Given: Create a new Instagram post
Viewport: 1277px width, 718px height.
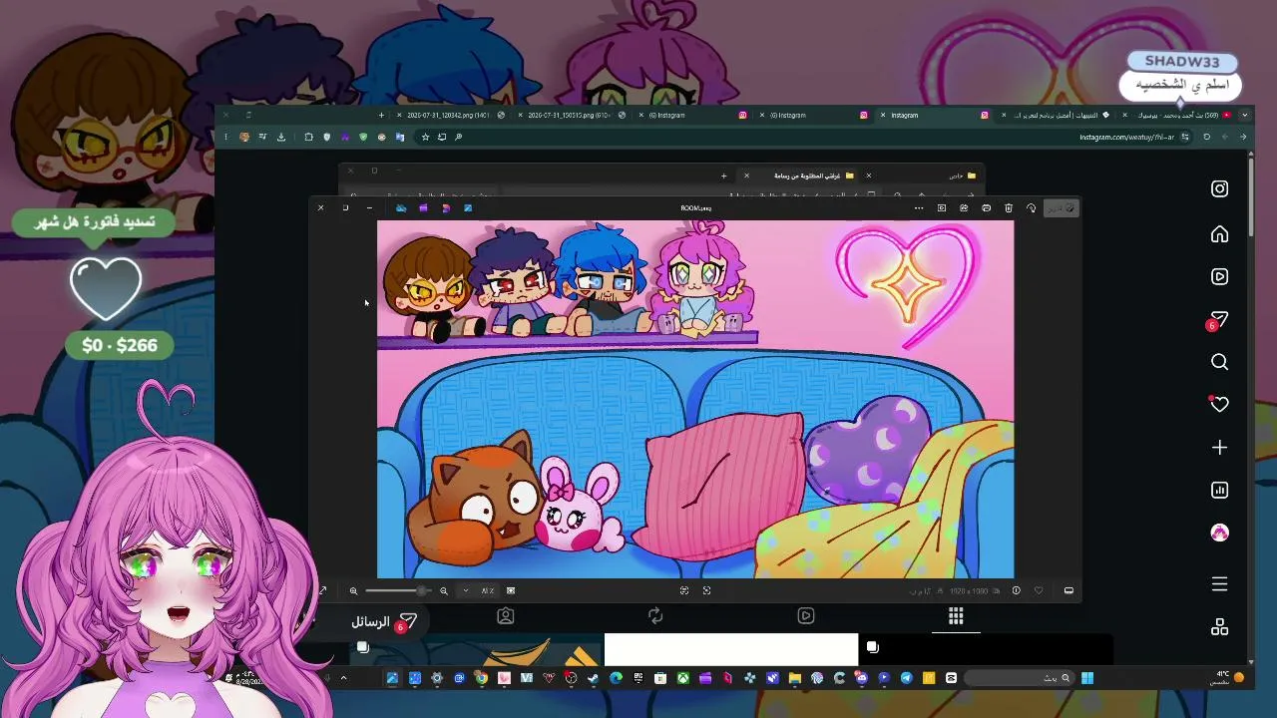Looking at the screenshot, I should coord(1219,448).
